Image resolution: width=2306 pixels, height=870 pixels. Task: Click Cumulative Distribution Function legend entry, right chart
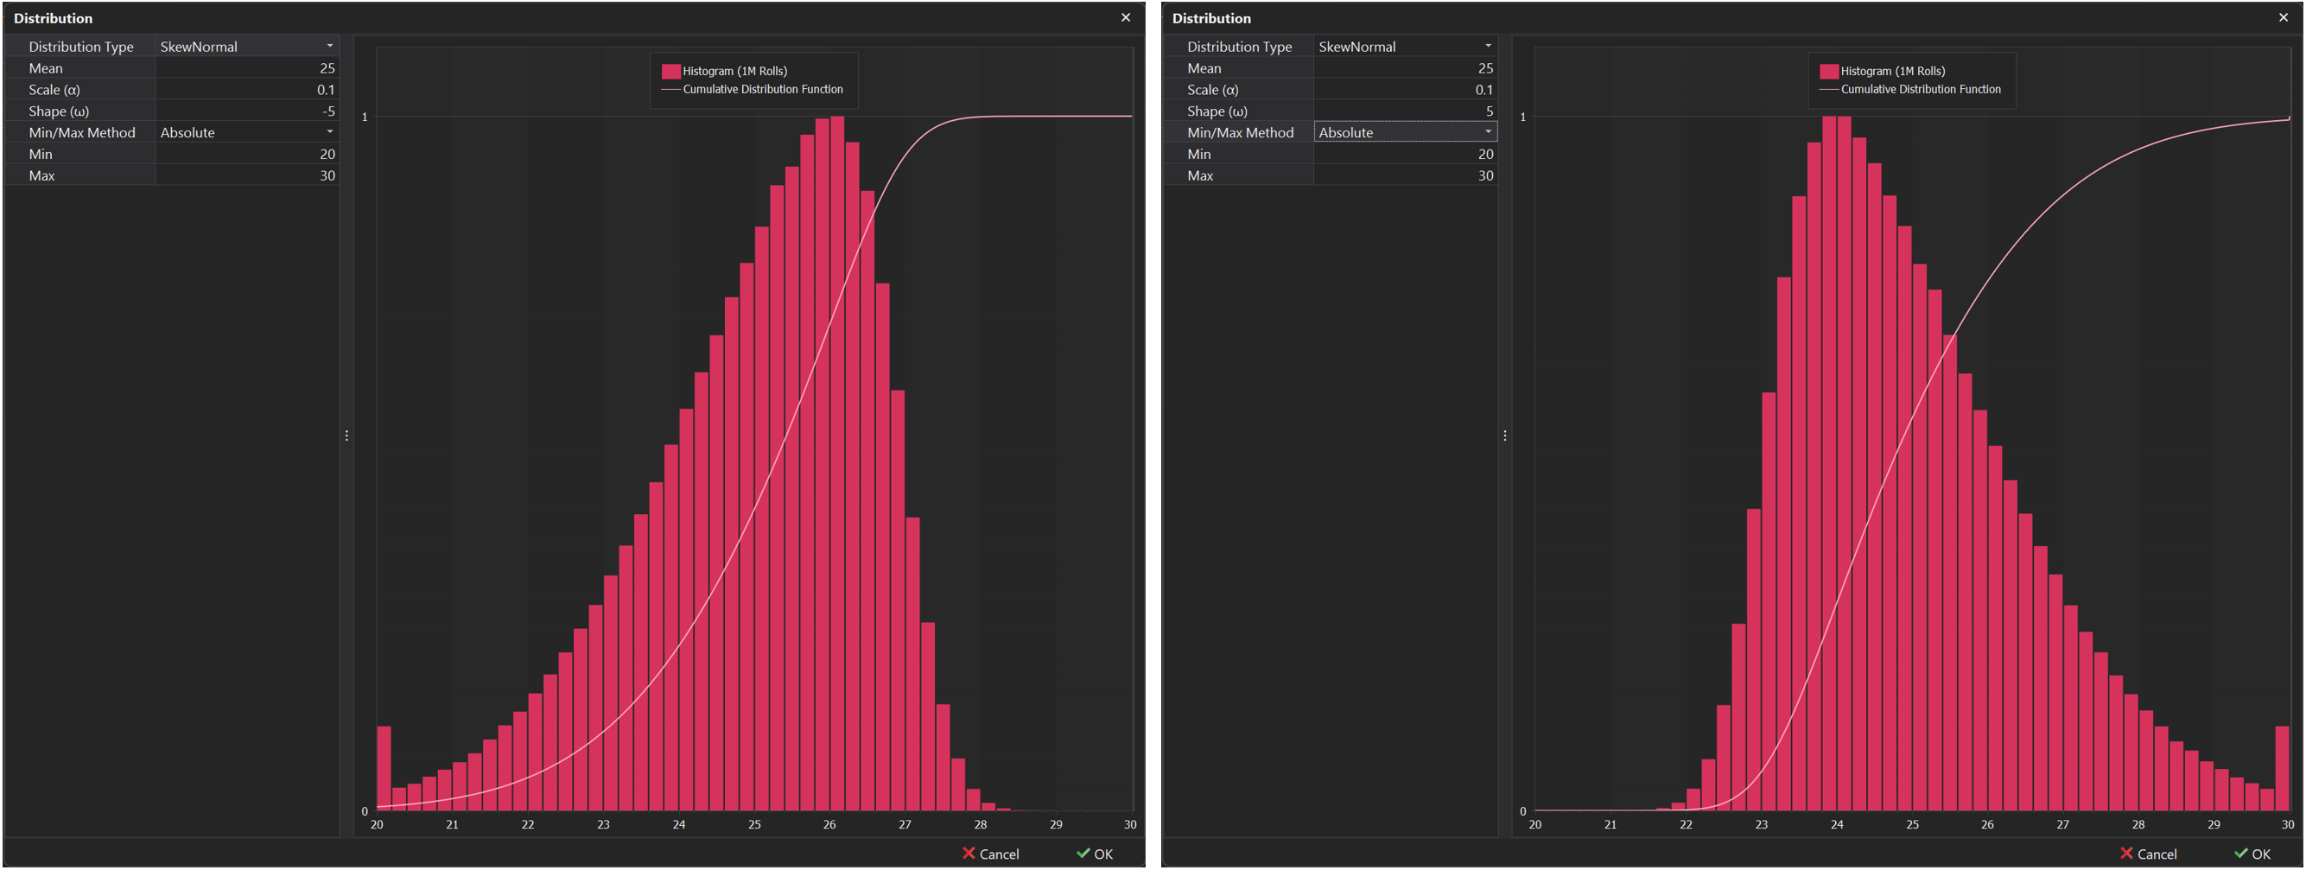[x=1919, y=89]
